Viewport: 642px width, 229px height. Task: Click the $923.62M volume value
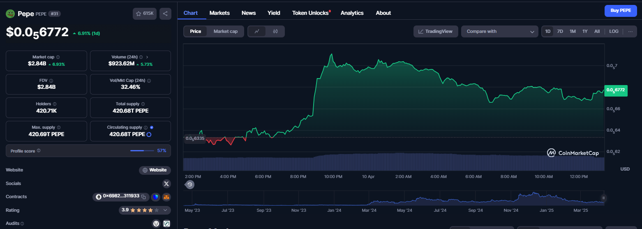121,64
